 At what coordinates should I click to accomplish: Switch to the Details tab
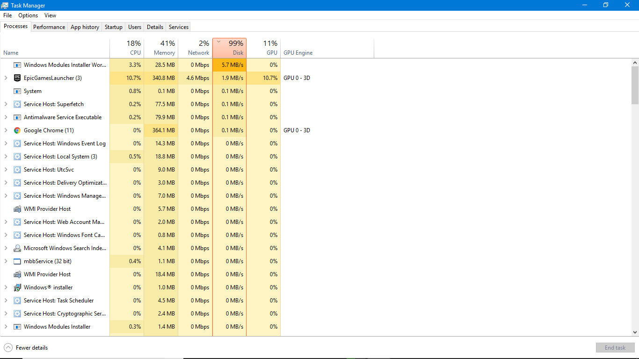pos(155,27)
